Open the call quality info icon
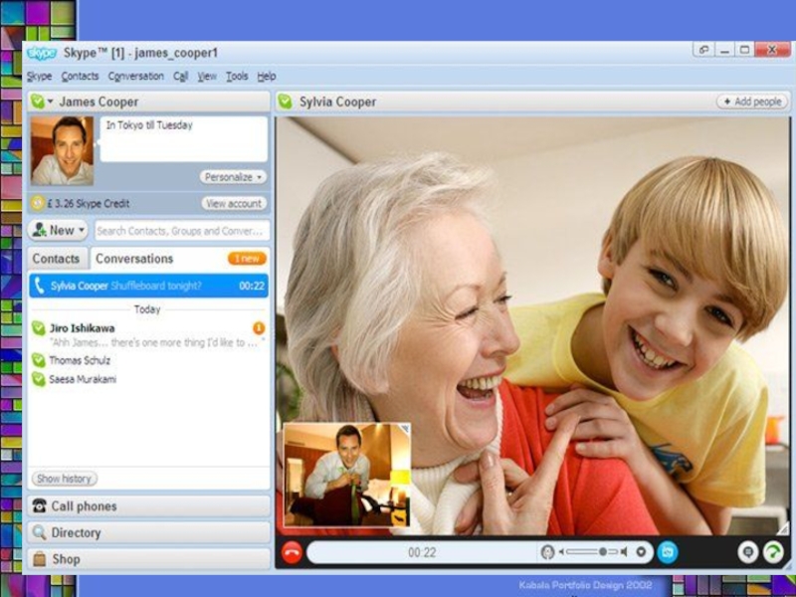Screen dimensions: 796x597 tap(773, 552)
